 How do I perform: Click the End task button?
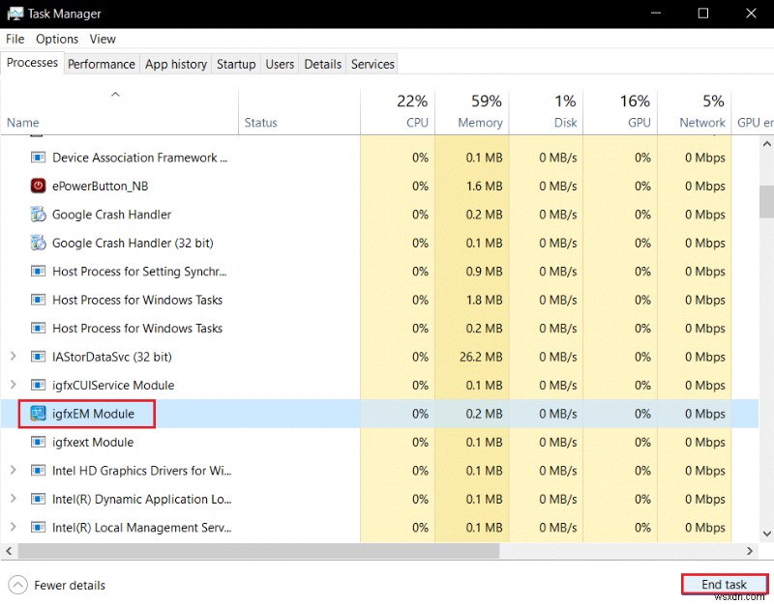724,584
